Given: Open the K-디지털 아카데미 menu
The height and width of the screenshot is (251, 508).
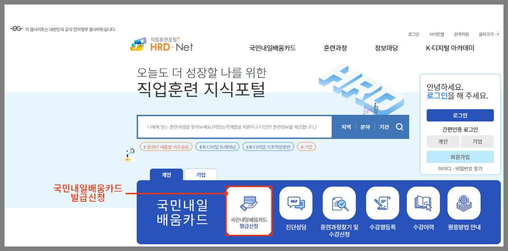Looking at the screenshot, I should [450, 49].
